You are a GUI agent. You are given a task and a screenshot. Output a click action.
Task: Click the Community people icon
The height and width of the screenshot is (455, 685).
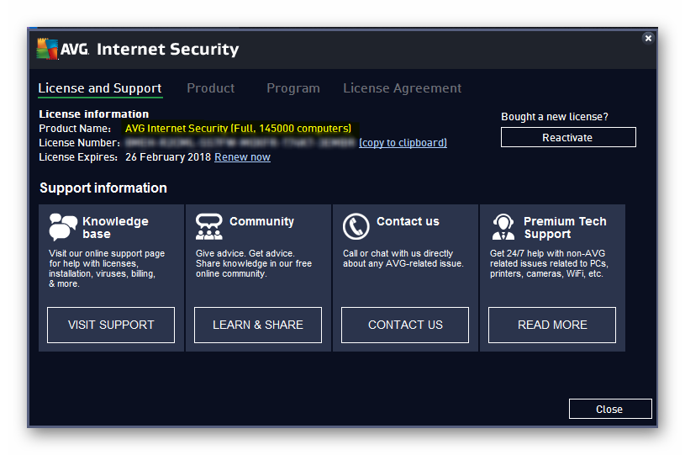tap(208, 226)
